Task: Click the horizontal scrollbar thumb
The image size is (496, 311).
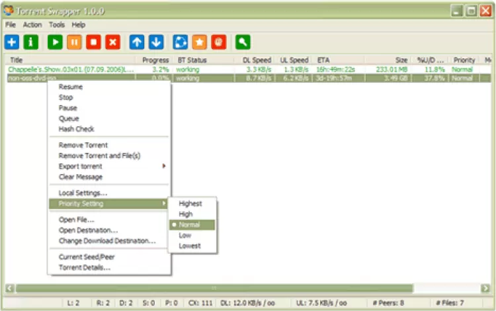Action: 214,289
